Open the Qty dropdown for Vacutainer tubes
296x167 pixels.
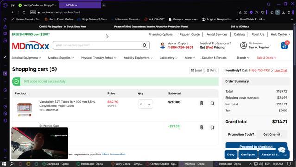145,104
